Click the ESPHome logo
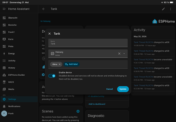Viewport: 176px width, 122px height. pyautogui.click(x=164, y=21)
